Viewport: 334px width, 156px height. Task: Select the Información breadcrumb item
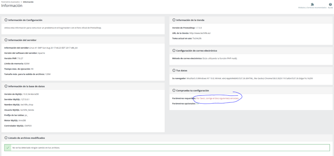point(28,2)
